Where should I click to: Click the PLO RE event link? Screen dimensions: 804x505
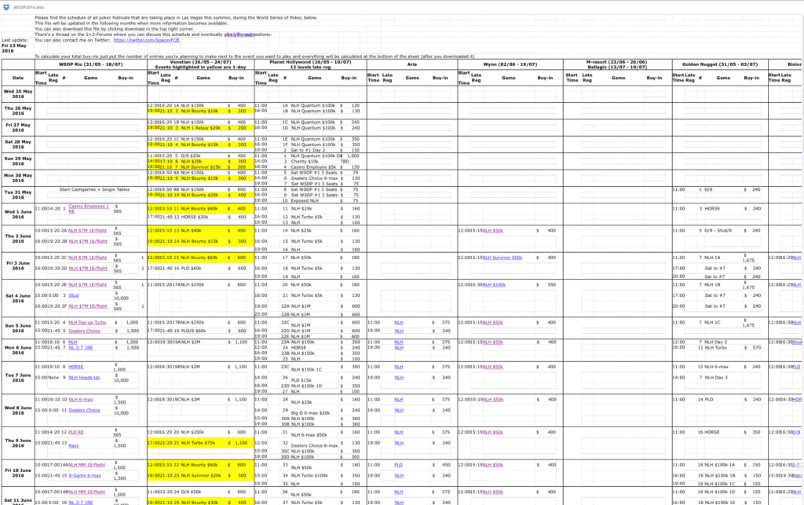[76, 432]
